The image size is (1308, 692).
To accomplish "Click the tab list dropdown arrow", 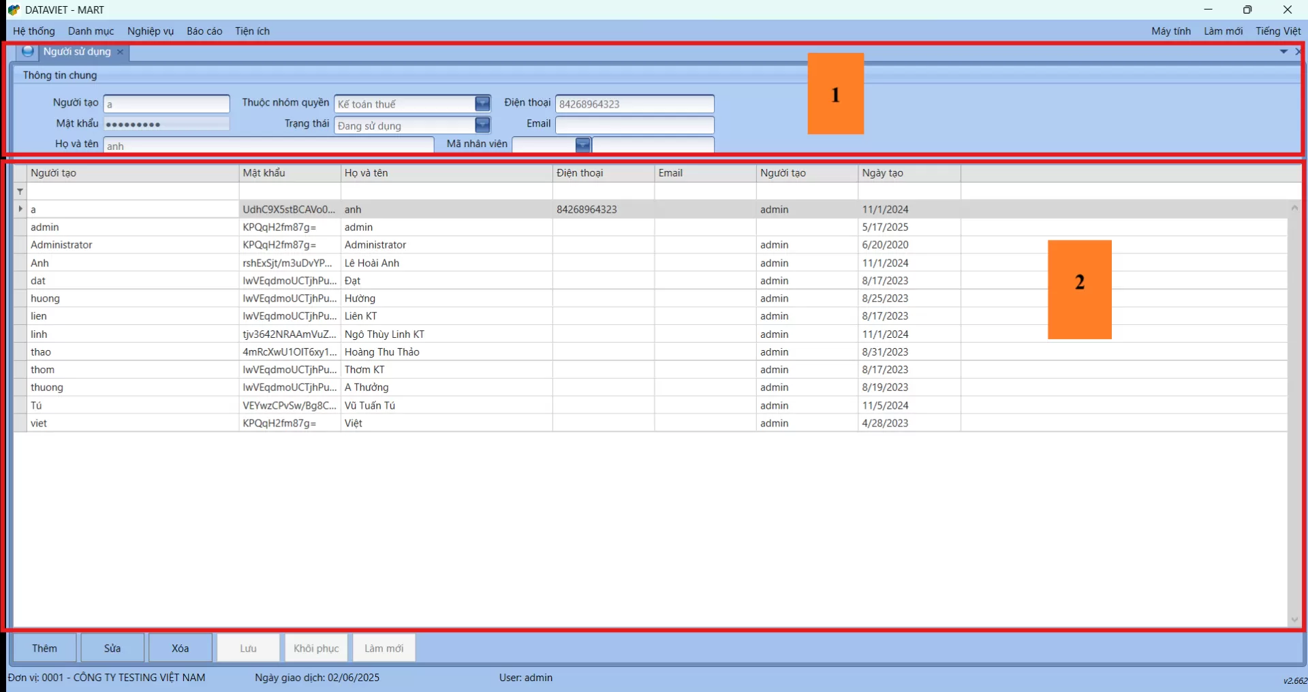I will (x=1283, y=52).
